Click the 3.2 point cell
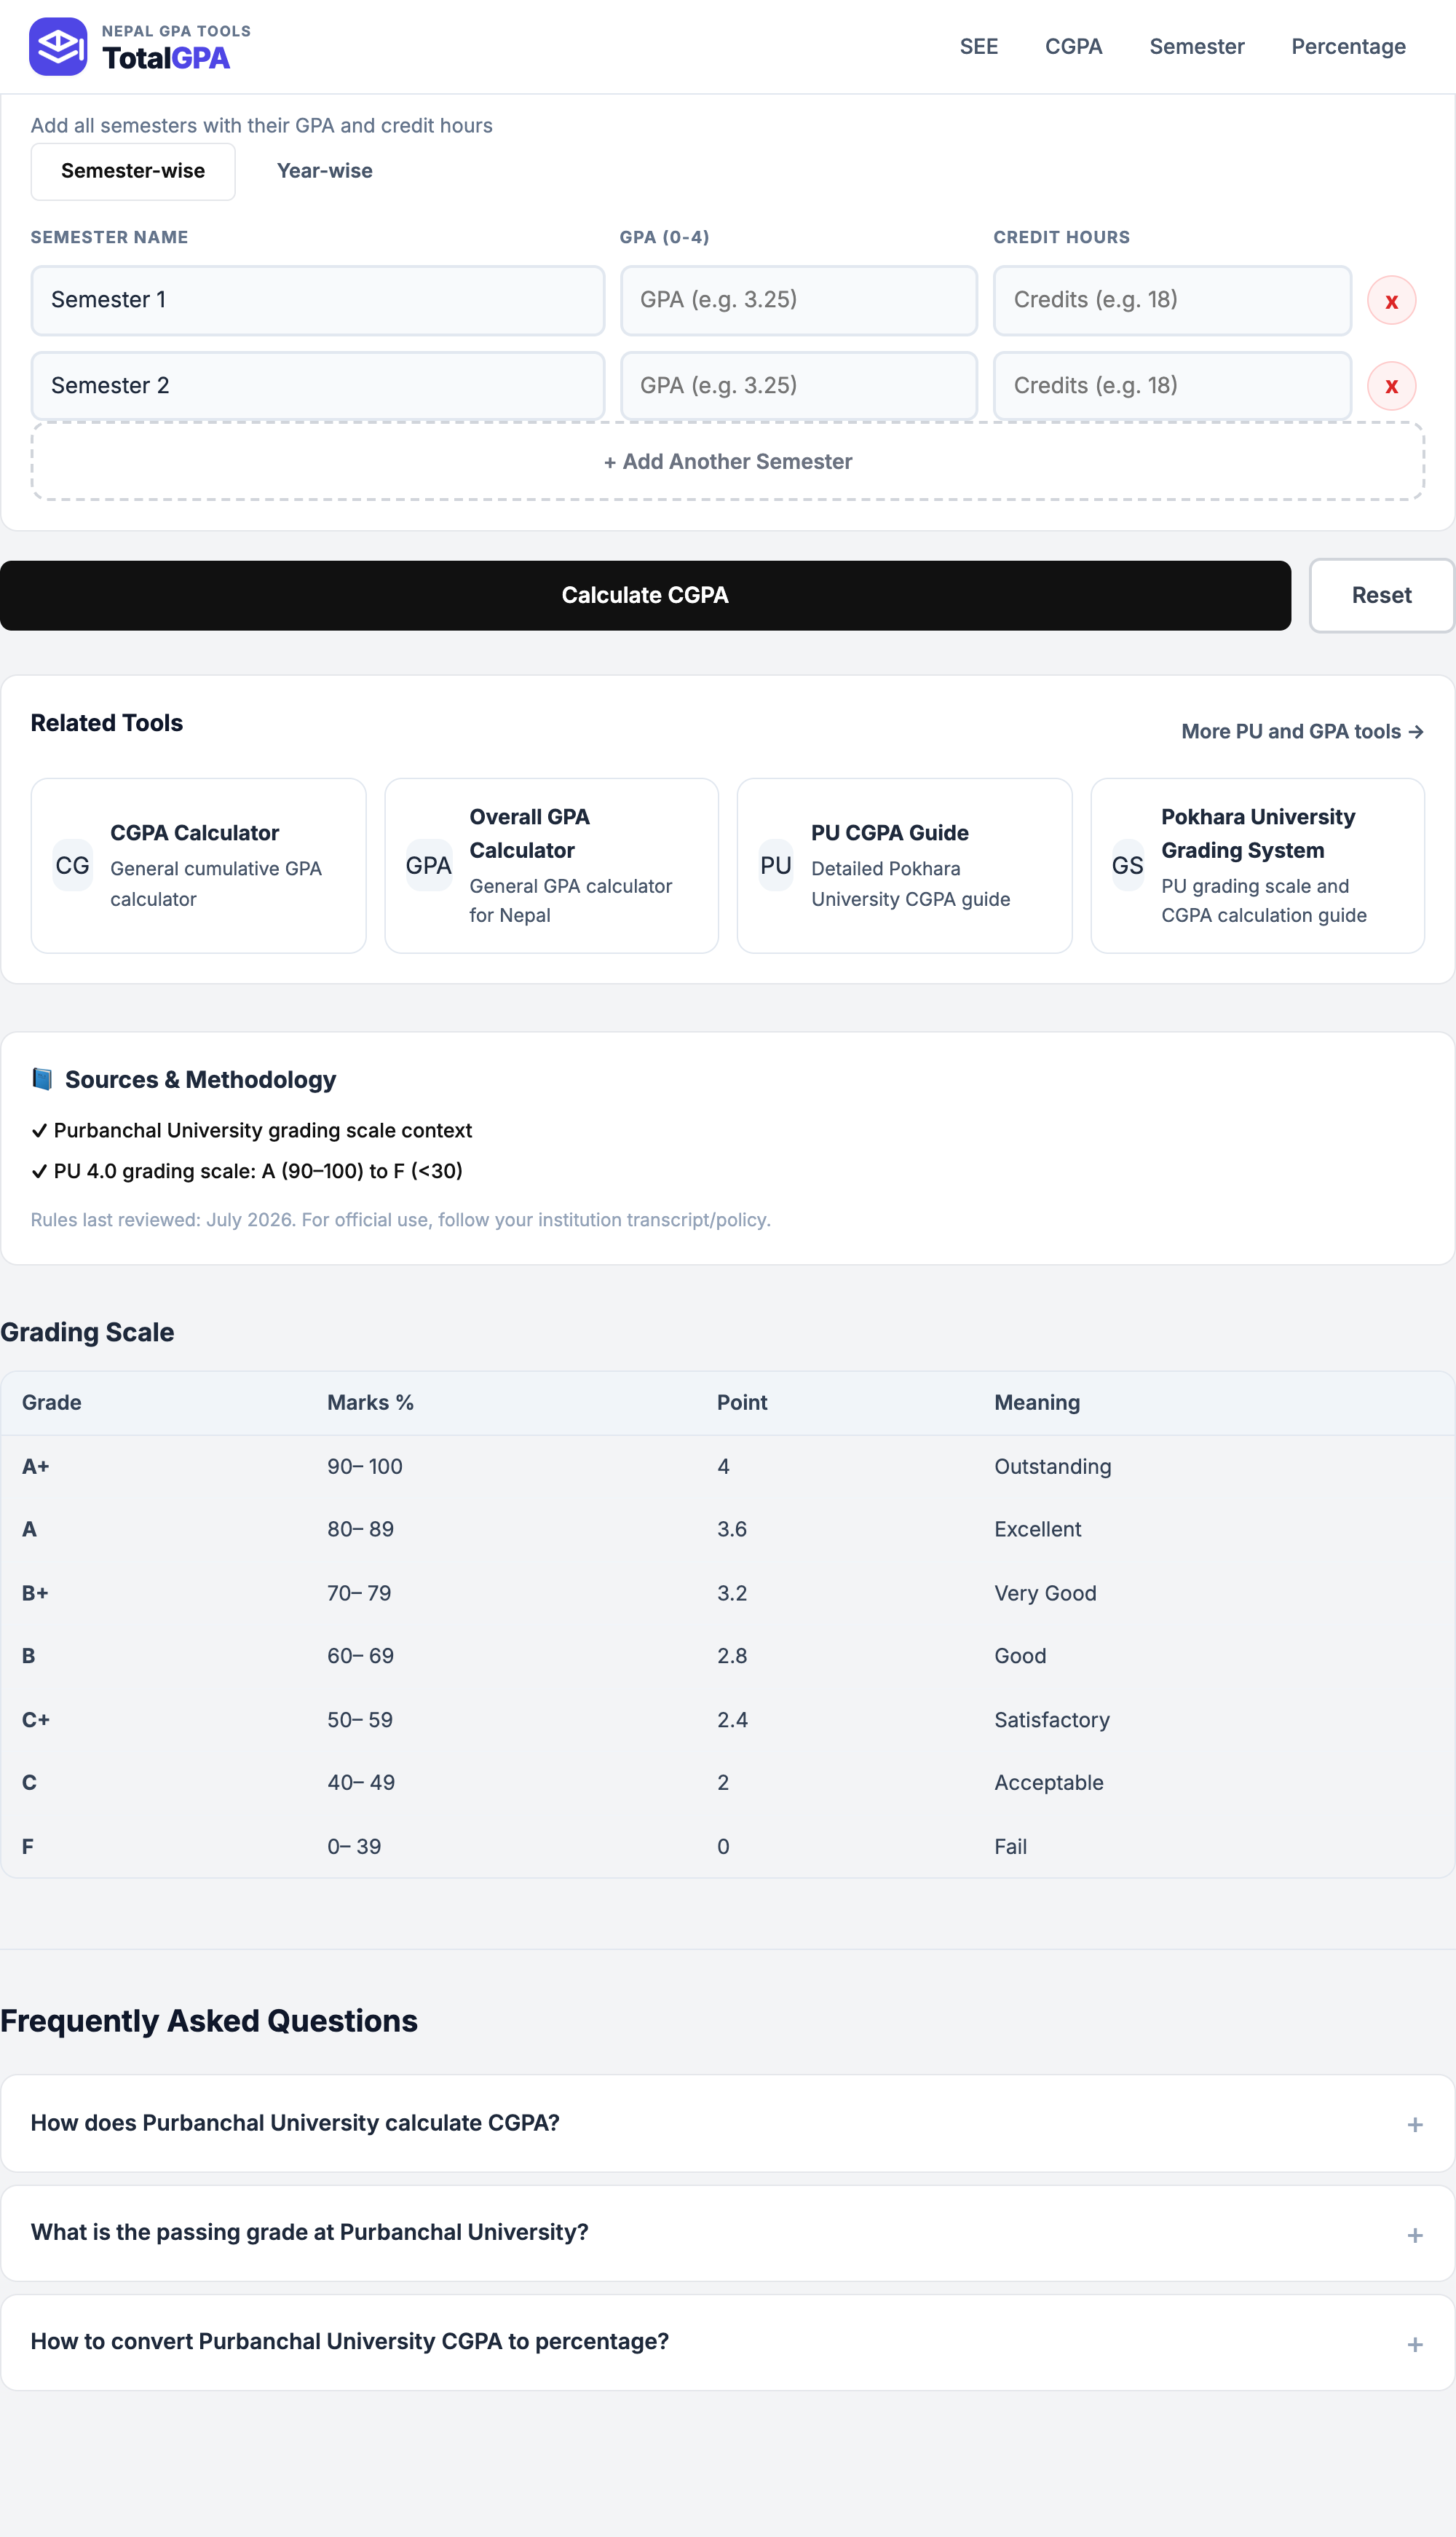Image resolution: width=1456 pixels, height=2537 pixels. [x=731, y=1593]
